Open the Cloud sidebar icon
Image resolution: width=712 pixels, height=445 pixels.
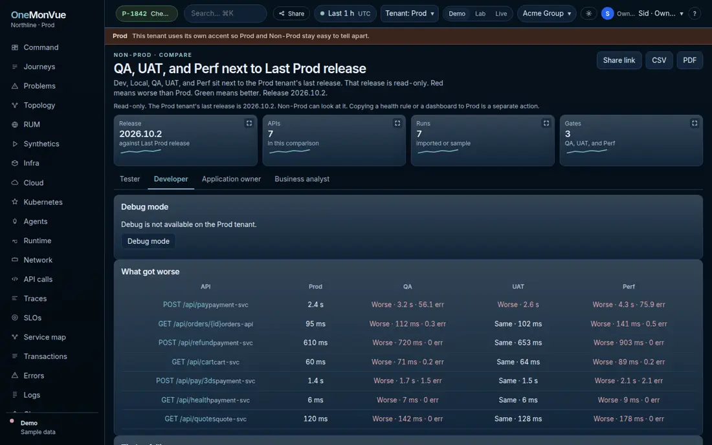click(x=14, y=182)
